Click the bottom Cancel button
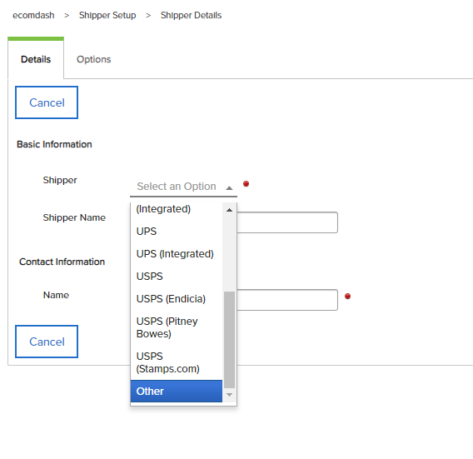 point(47,342)
